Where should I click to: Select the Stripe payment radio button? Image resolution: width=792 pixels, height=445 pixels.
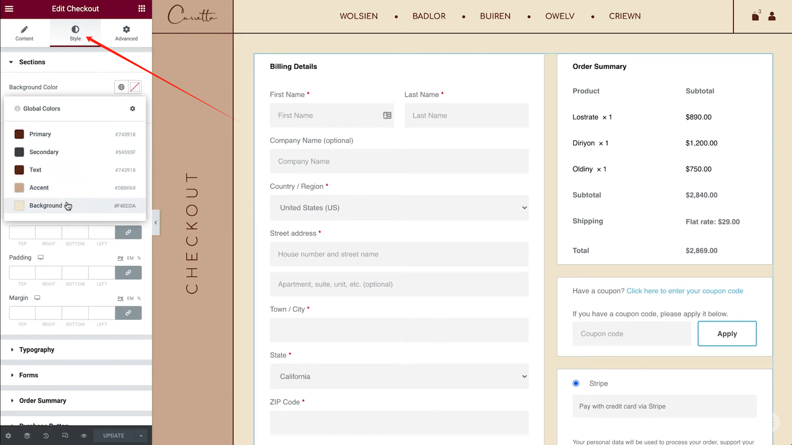576,383
